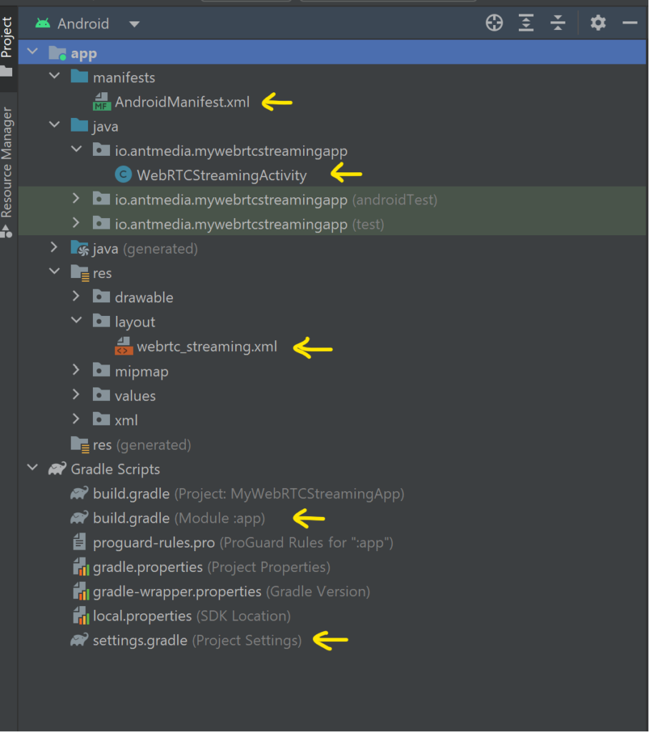
Task: Select webrtc_streaming.xml layout file
Action: [207, 347]
